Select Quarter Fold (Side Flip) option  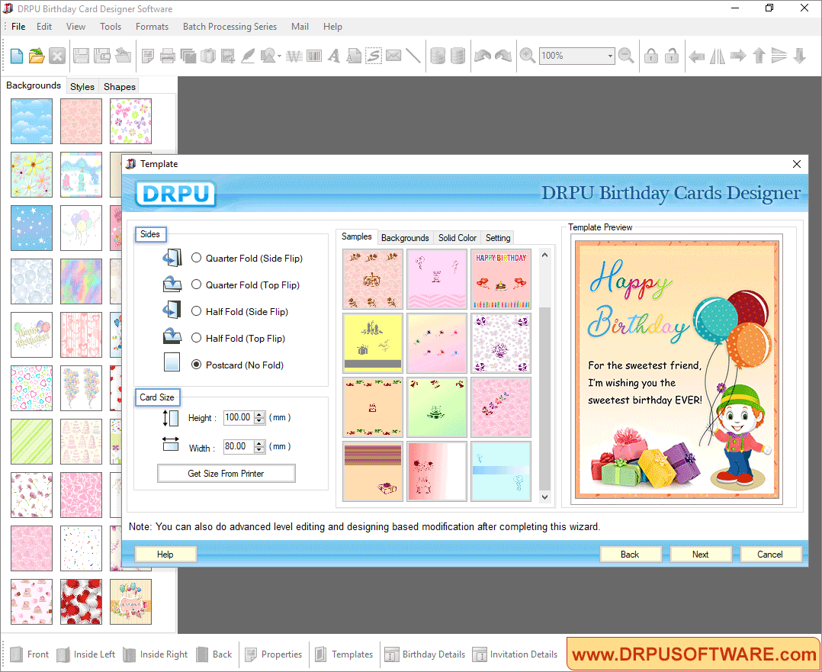pos(196,258)
